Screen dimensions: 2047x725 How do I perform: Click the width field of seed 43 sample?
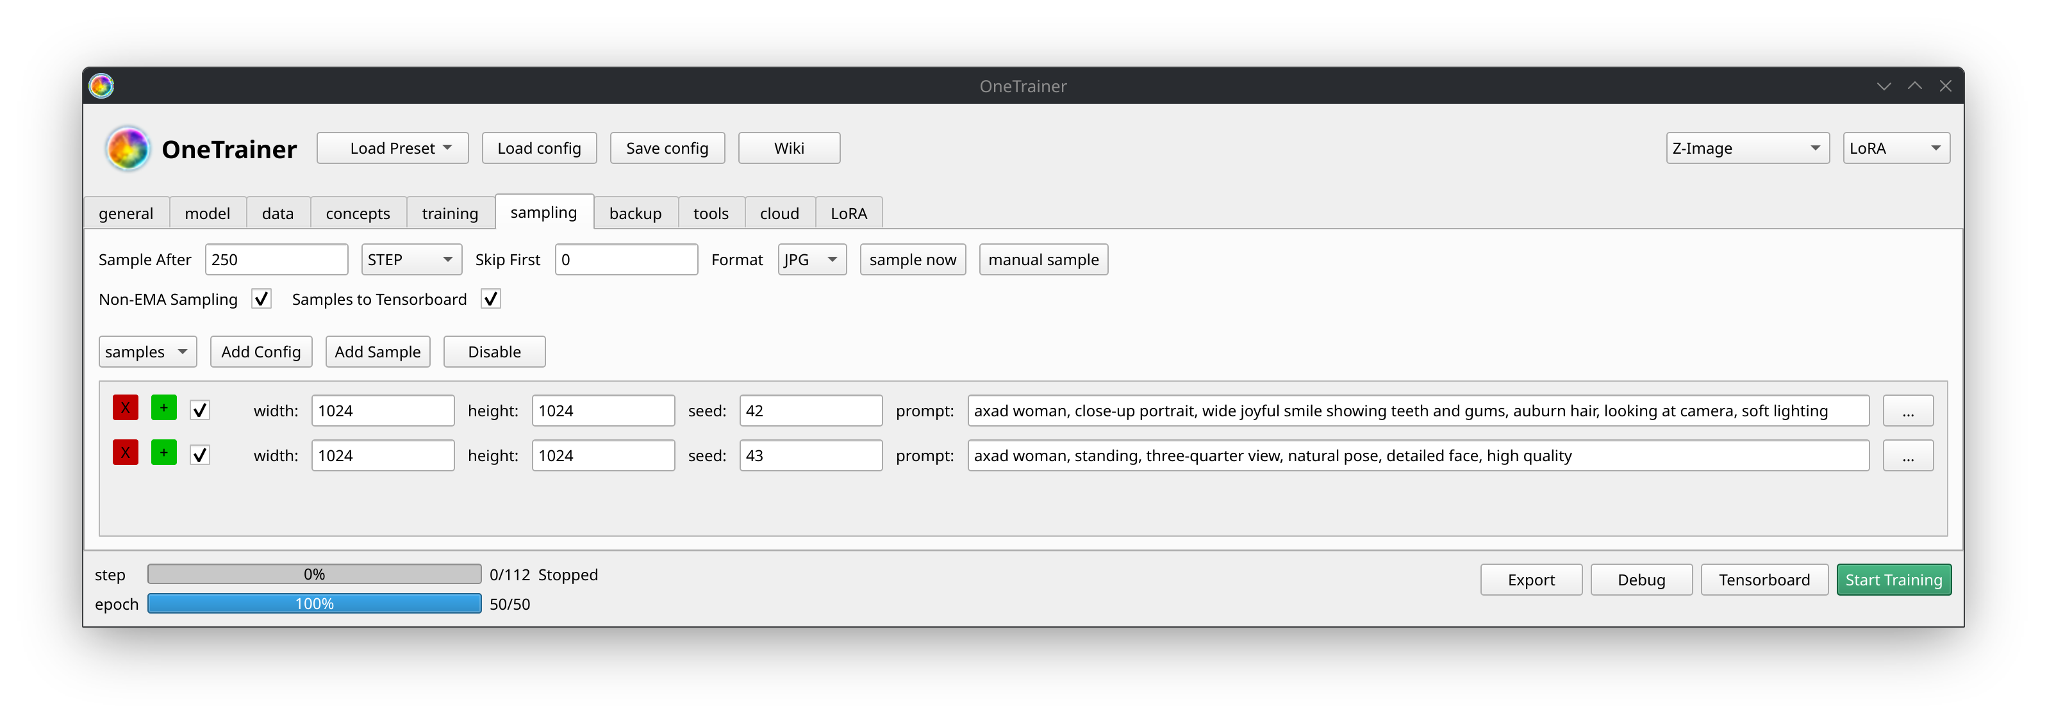click(383, 457)
